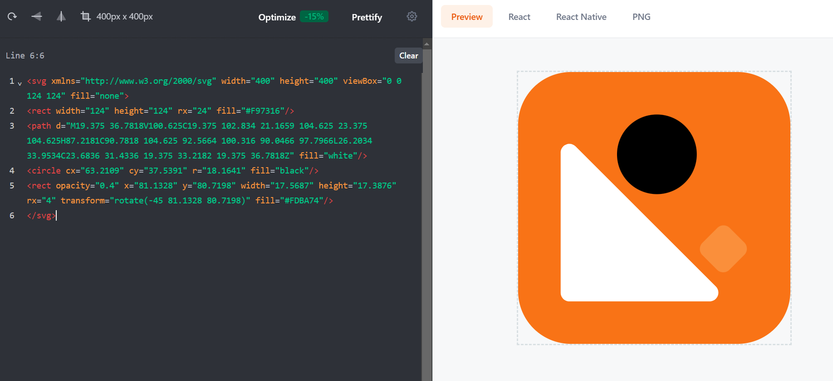Open the crop dimensions tool icon
Viewport: 833px width, 381px height.
click(x=85, y=17)
